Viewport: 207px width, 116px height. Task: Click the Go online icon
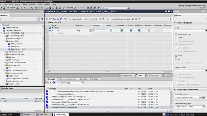(64, 8)
